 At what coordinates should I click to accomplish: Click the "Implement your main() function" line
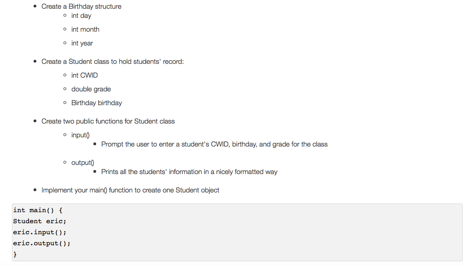130,190
